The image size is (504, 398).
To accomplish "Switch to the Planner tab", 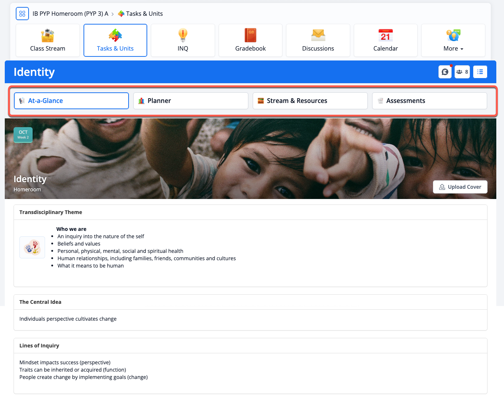I will pyautogui.click(x=190, y=101).
